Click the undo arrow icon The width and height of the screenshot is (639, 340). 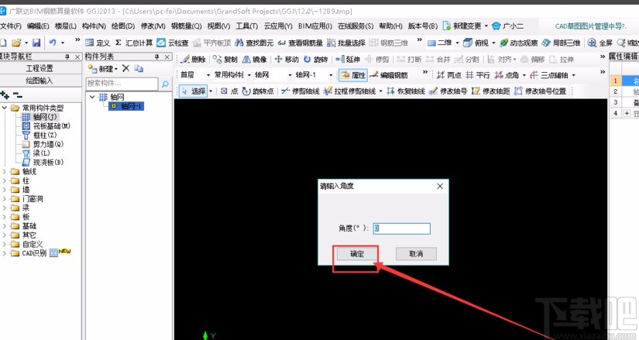[x=53, y=43]
